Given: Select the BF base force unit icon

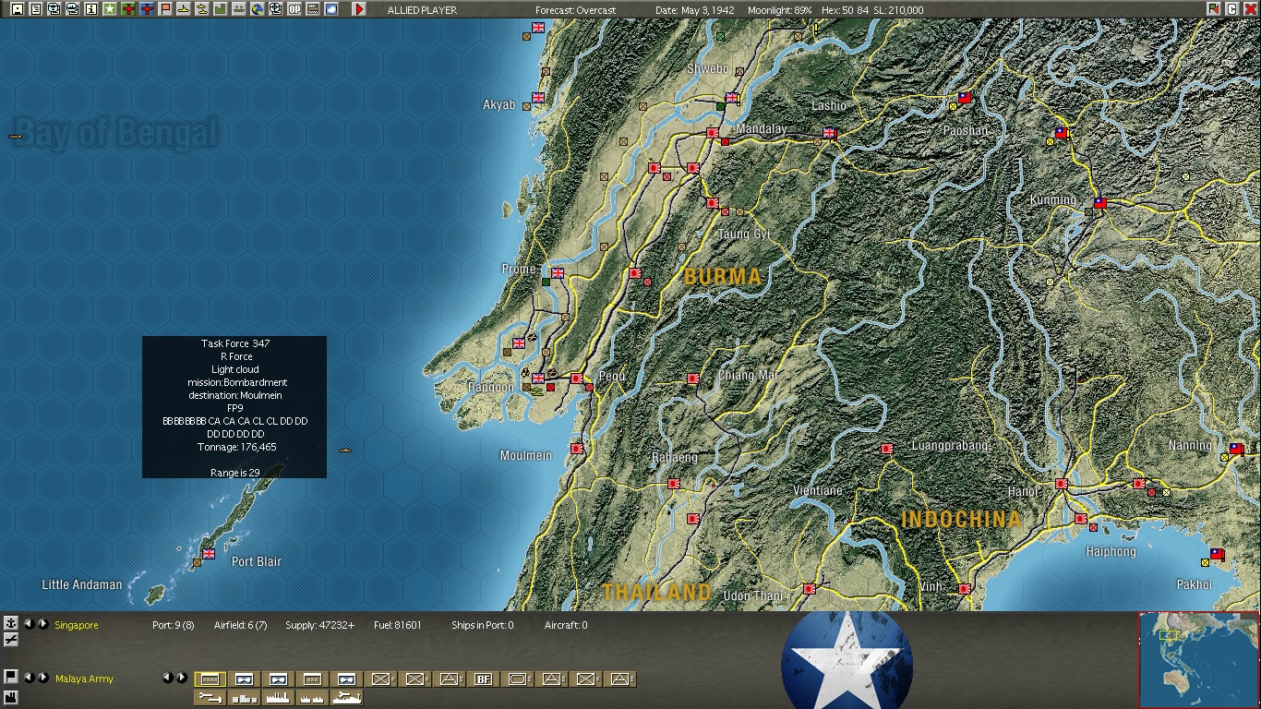Looking at the screenshot, I should 484,679.
